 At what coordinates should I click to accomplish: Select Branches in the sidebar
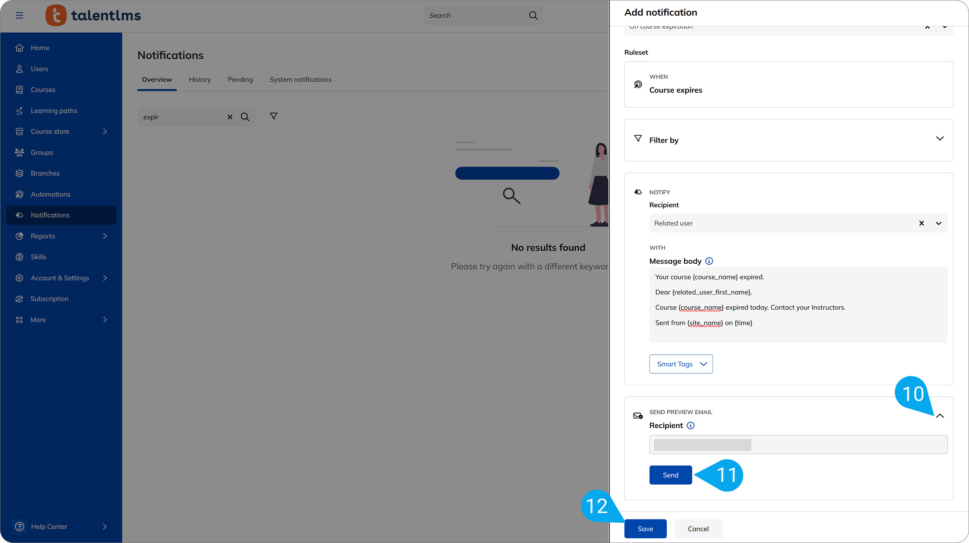(45, 173)
